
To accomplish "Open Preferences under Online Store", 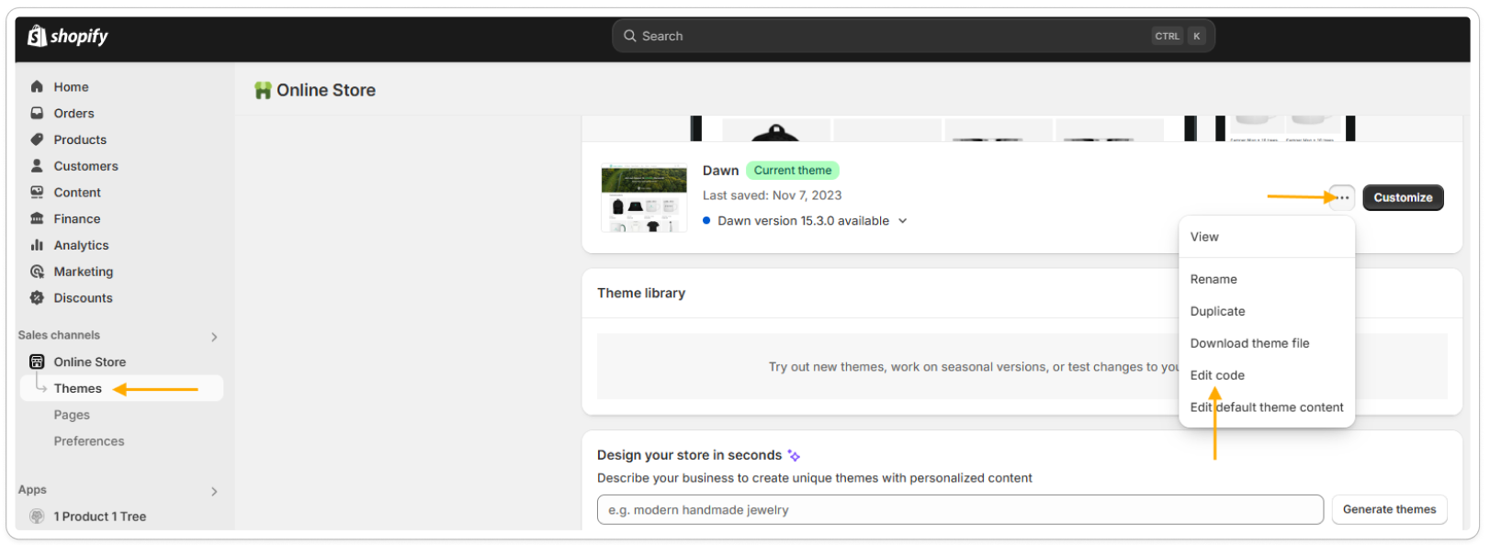I will (x=89, y=441).
